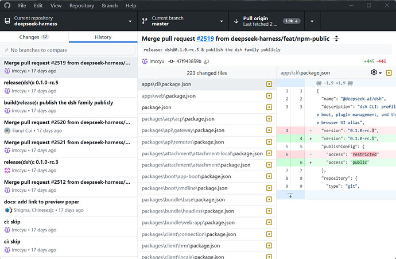The height and width of the screenshot is (259, 396).
Task: Select Merge pull request #2521 commit
Action: click(69, 146)
